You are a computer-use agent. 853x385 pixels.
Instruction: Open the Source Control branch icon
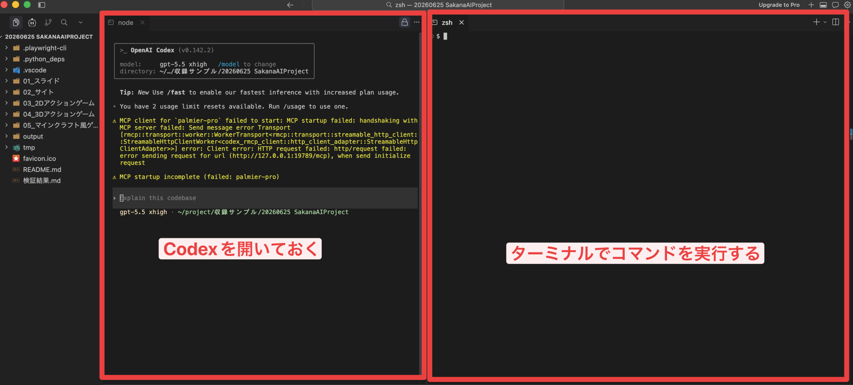48,22
